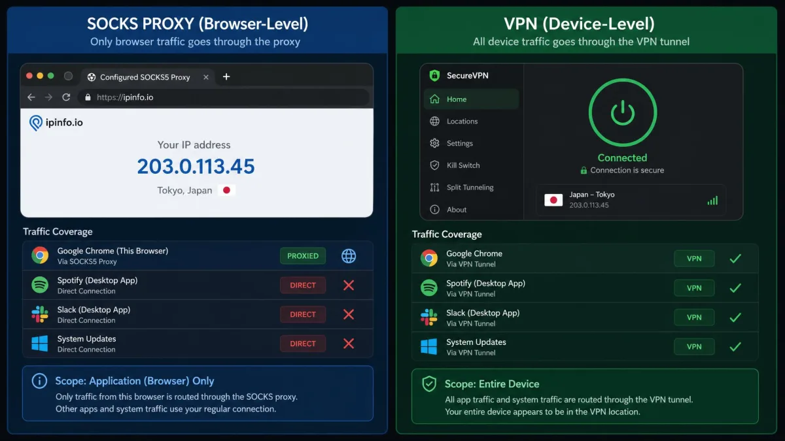Image resolution: width=785 pixels, height=441 pixels.
Task: Click the Windows icon in proxy panel
Action: coord(40,344)
